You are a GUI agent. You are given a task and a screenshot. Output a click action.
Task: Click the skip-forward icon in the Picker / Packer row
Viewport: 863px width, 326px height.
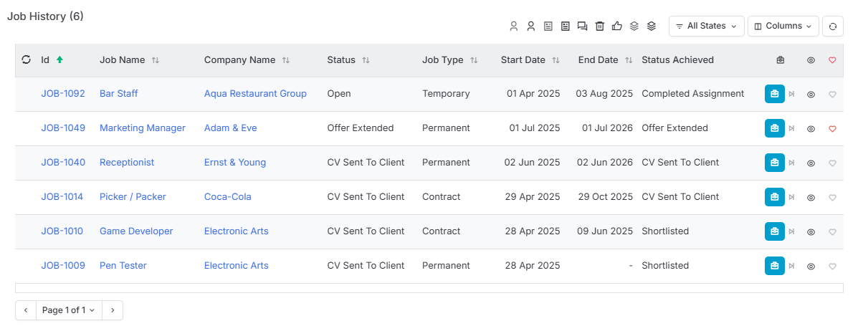tap(792, 198)
